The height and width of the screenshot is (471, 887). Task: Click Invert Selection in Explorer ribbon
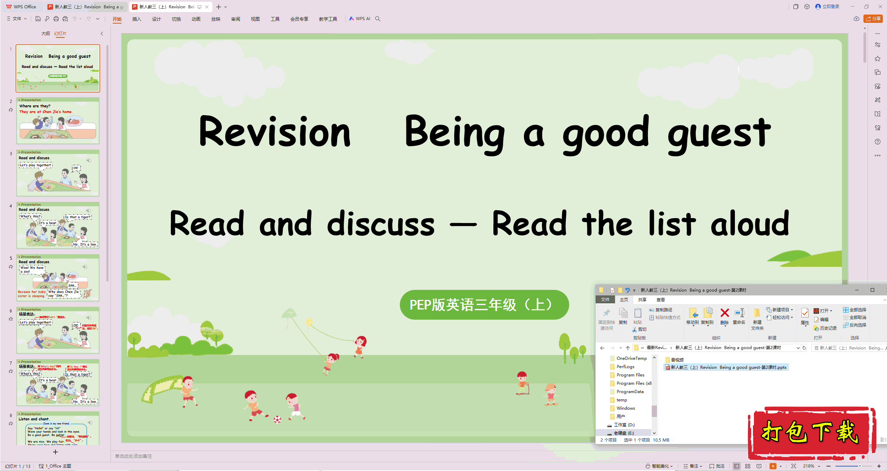pyautogui.click(x=854, y=325)
